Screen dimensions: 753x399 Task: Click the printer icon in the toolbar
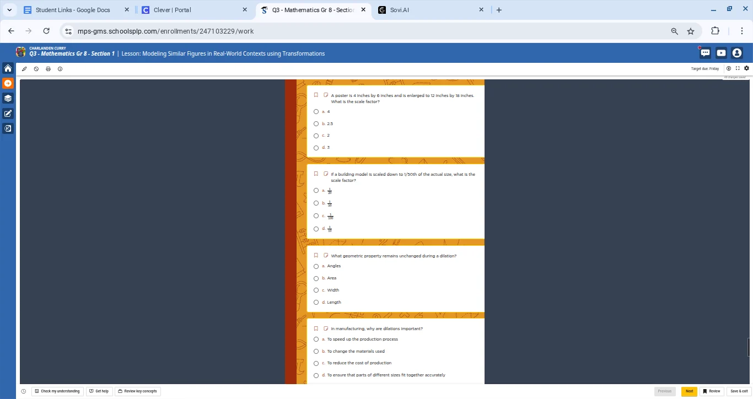(48, 69)
